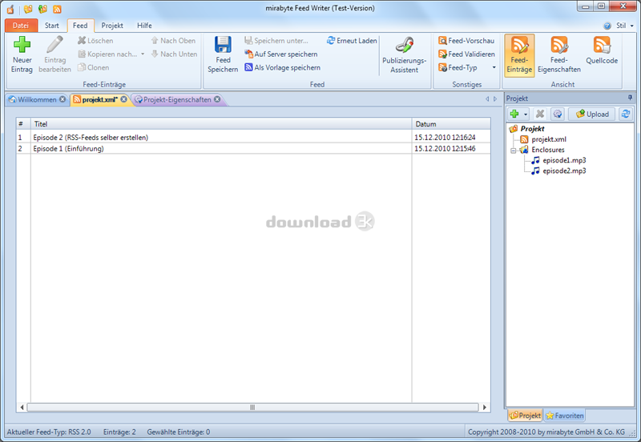This screenshot has width=641, height=442.
Task: Click the Eintrag bearbeiten pencil icon
Action: [54, 45]
